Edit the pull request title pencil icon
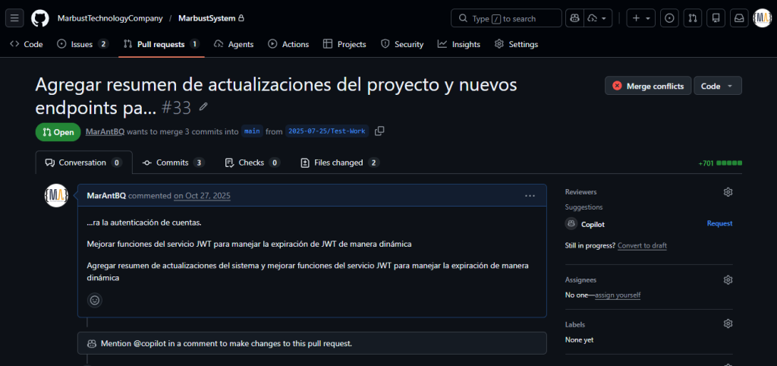 pyautogui.click(x=203, y=106)
